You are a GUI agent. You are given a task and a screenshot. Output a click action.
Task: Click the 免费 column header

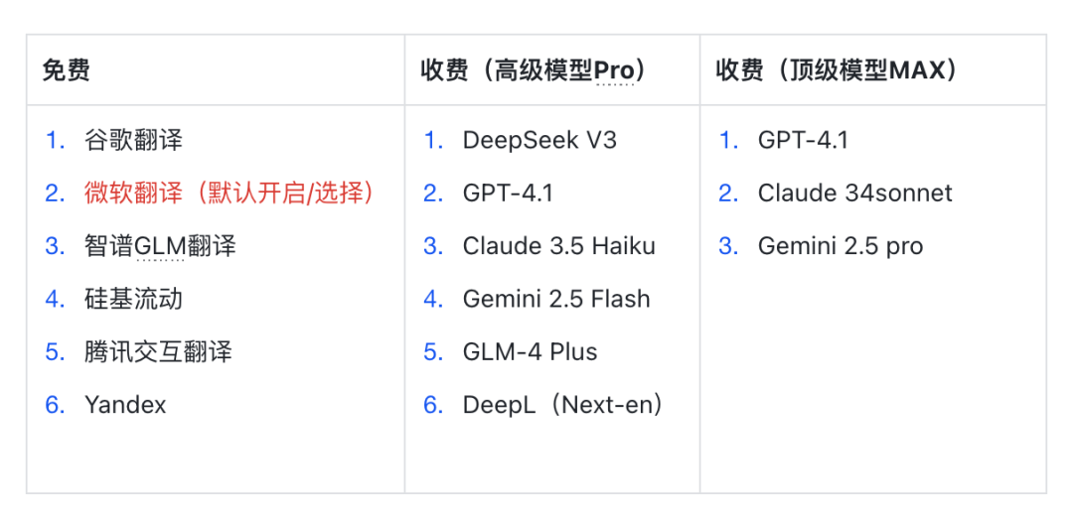coord(66,69)
